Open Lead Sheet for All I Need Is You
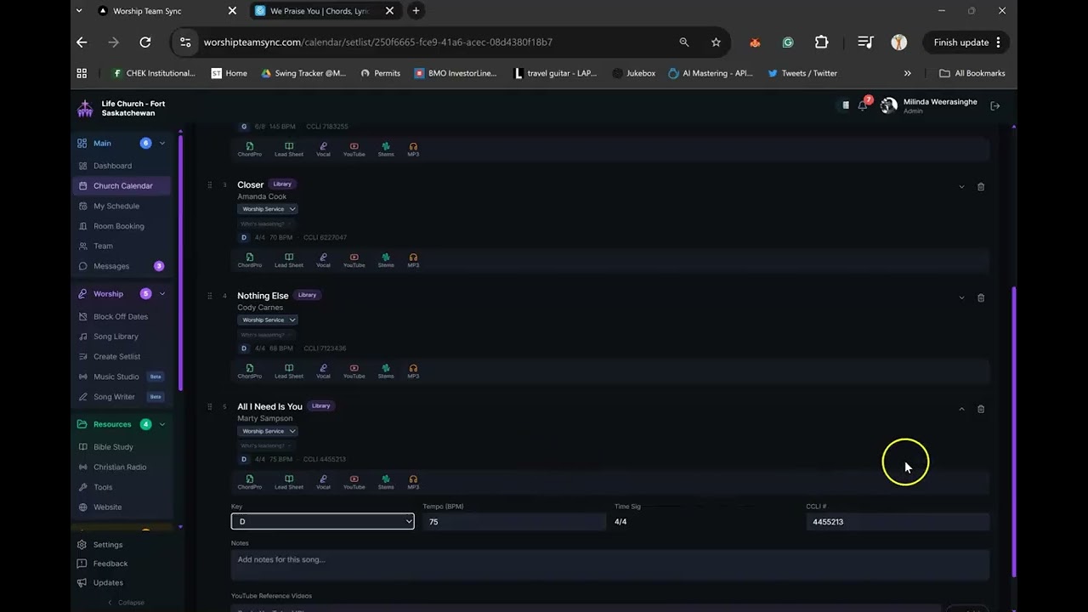 [289, 482]
